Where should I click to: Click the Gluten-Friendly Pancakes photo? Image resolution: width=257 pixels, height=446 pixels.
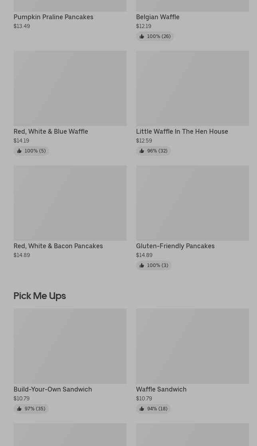(x=192, y=203)
